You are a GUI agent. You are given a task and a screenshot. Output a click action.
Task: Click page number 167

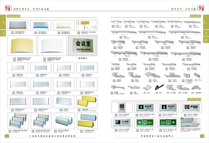tap(7, 136)
